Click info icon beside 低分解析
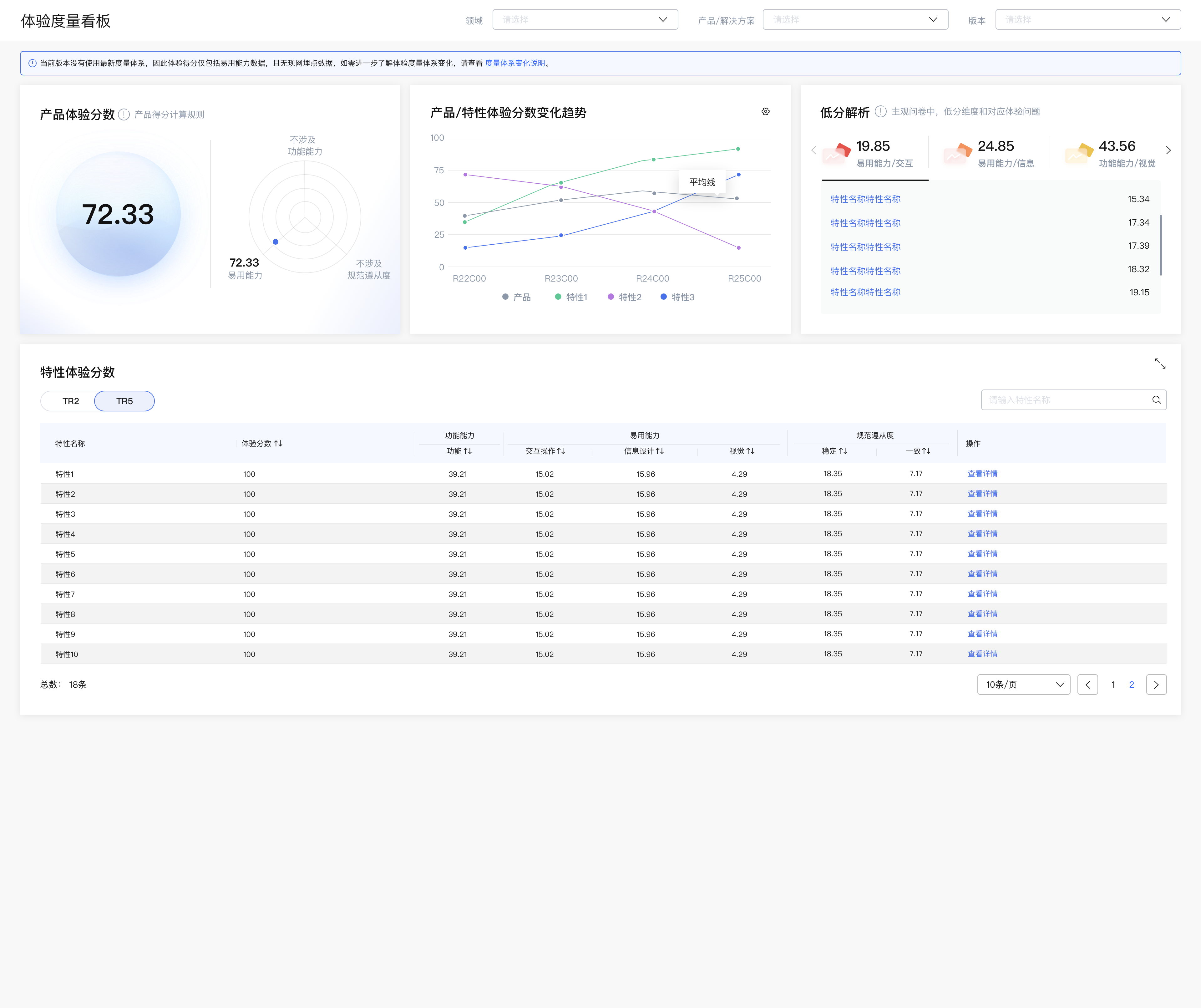 coord(881,112)
